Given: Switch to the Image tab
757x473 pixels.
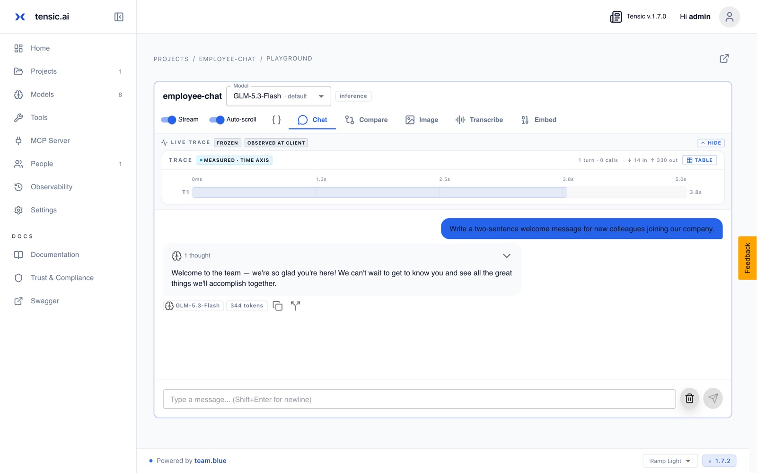Looking at the screenshot, I should pyautogui.click(x=422, y=120).
